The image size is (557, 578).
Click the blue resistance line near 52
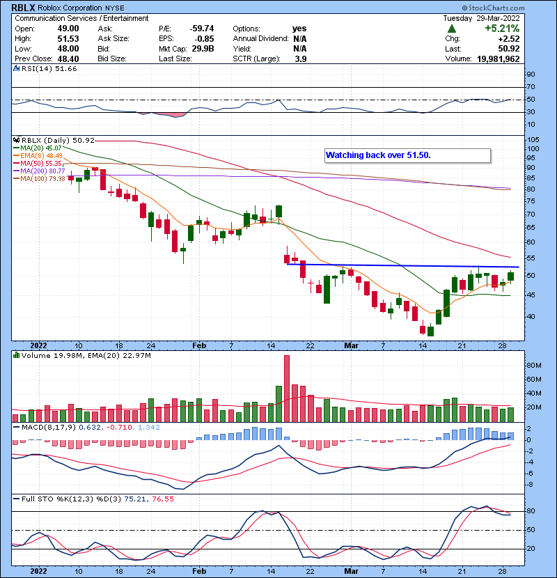pos(402,265)
